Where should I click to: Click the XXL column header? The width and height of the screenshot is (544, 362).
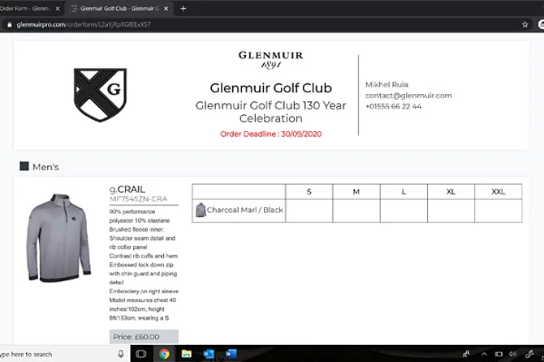click(x=499, y=192)
